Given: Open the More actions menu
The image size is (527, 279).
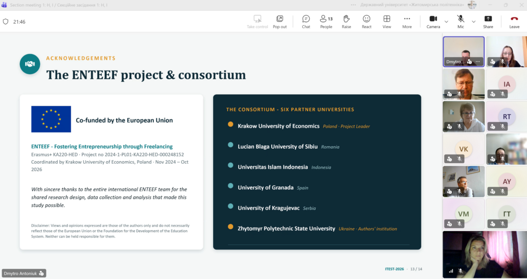Looking at the screenshot, I should [407, 22].
